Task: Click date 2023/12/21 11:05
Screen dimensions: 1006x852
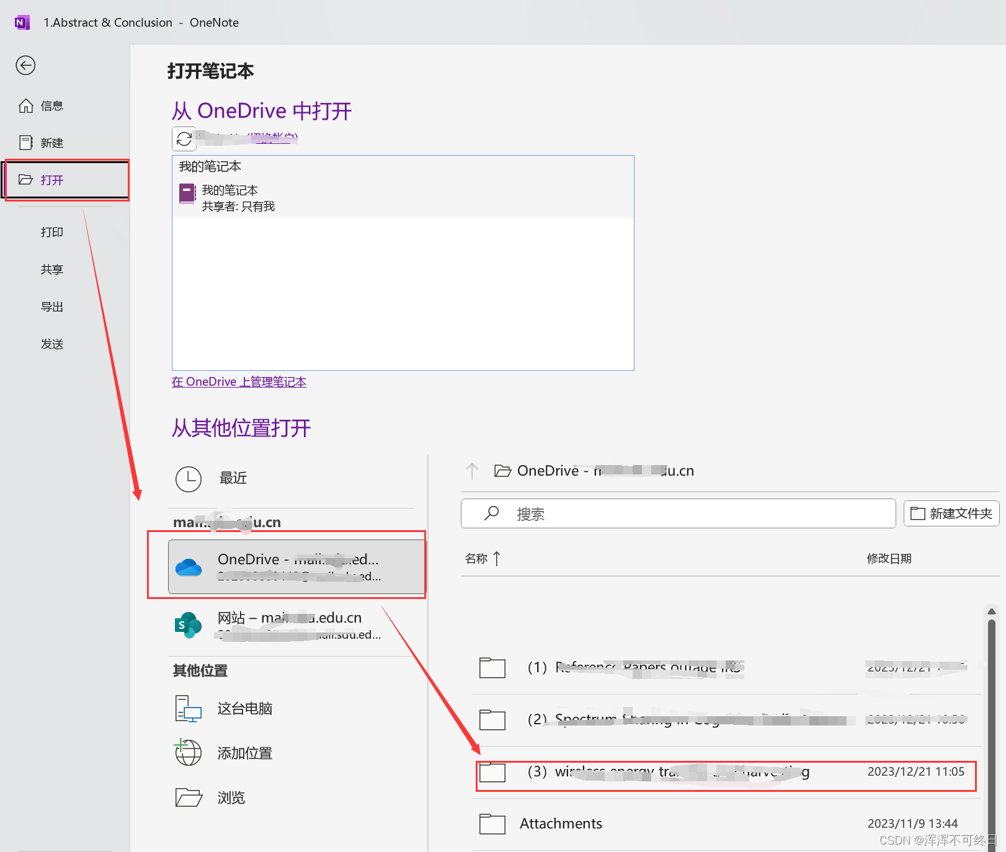Action: point(915,772)
